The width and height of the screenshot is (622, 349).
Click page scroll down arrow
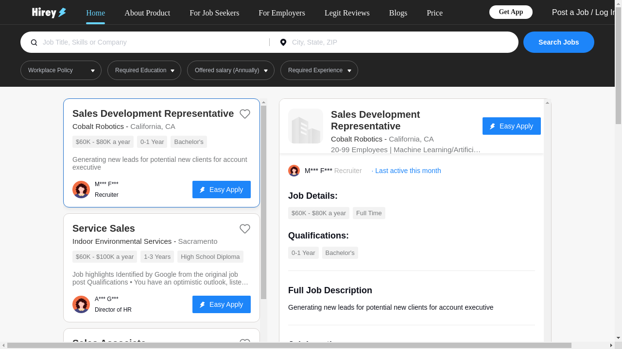pyautogui.click(x=618, y=338)
